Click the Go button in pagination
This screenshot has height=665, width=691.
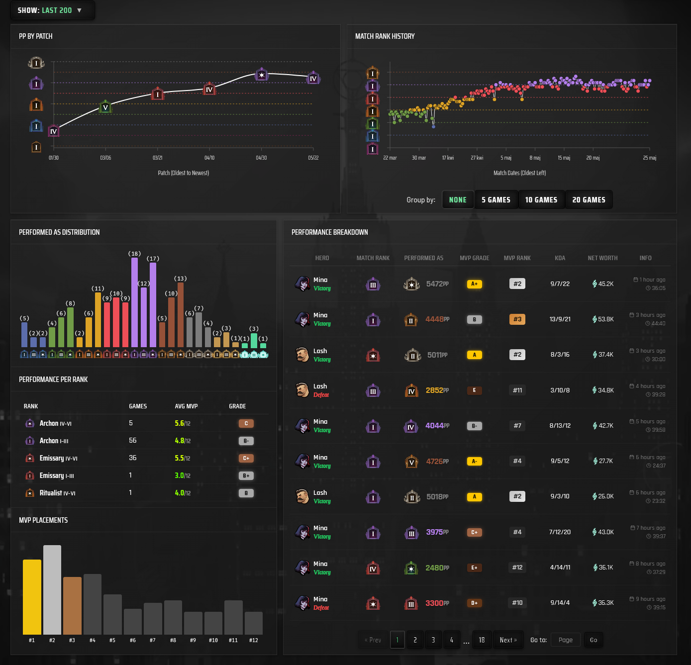click(x=593, y=640)
